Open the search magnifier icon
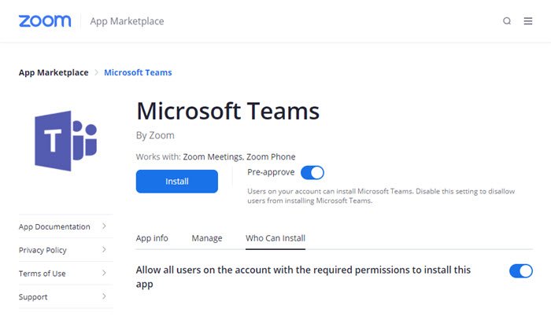This screenshot has height=316, width=551. pyautogui.click(x=507, y=21)
